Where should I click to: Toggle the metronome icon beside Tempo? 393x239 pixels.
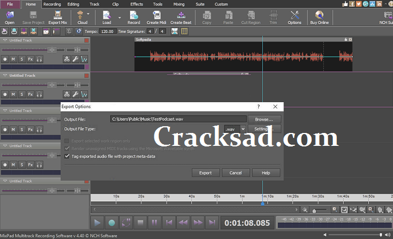pos(69,31)
